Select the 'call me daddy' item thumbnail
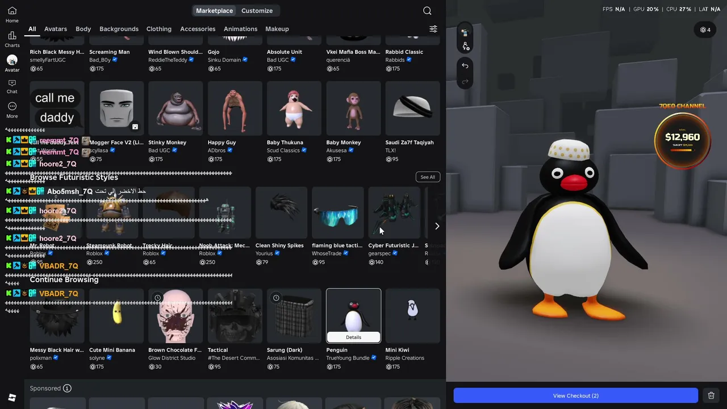 coord(57,108)
